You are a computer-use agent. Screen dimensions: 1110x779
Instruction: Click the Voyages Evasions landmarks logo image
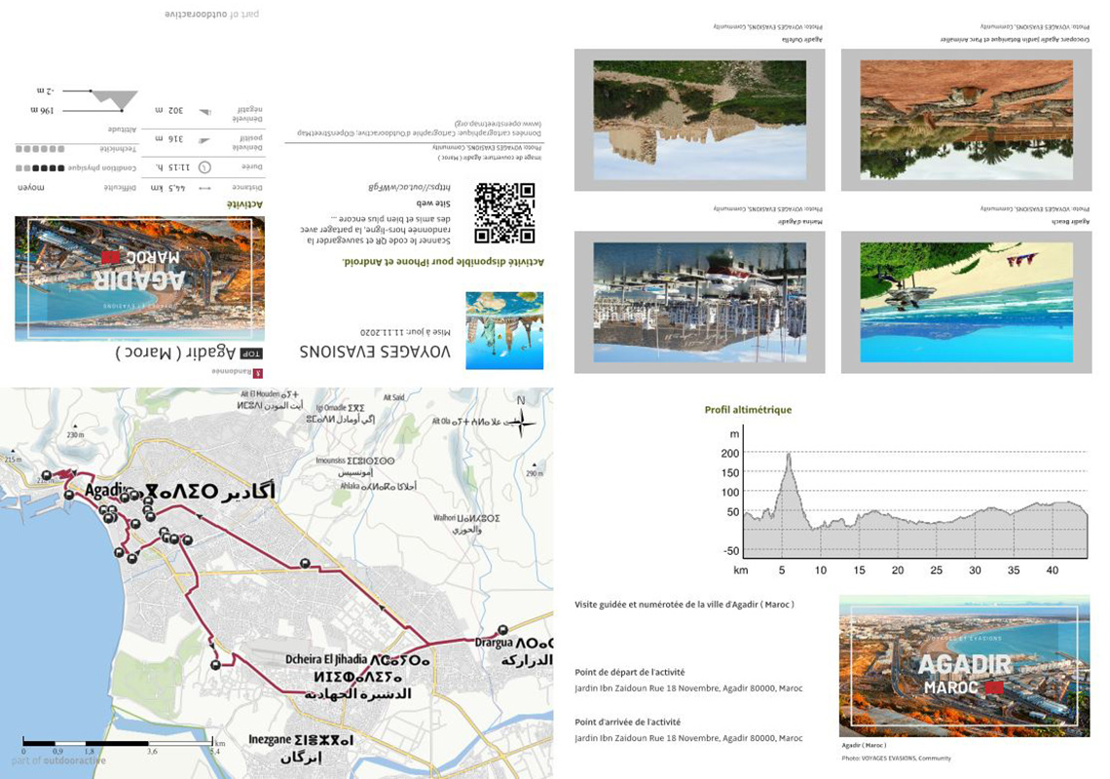click(504, 330)
